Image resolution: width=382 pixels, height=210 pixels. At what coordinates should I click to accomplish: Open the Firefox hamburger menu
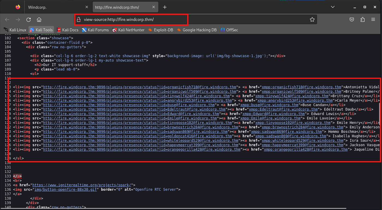[373, 20]
